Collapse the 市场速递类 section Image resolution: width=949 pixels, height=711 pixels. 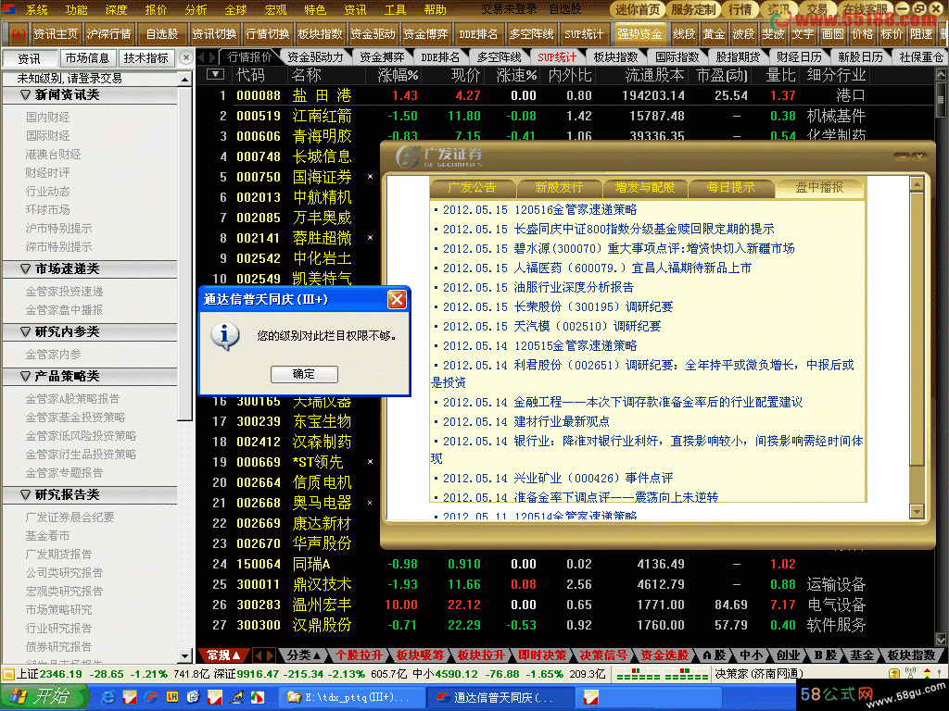[25, 268]
